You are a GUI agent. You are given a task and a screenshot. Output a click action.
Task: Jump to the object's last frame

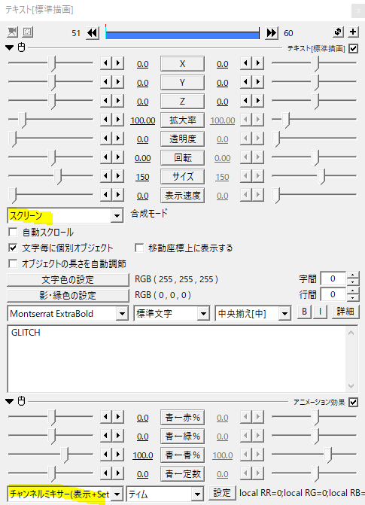[x=272, y=33]
